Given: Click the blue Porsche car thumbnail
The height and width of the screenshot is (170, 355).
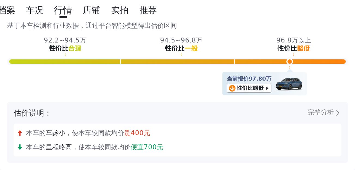Looking at the screenshot, I should pyautogui.click(x=289, y=84).
